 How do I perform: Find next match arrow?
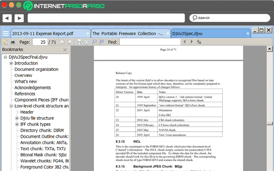tap(192, 42)
